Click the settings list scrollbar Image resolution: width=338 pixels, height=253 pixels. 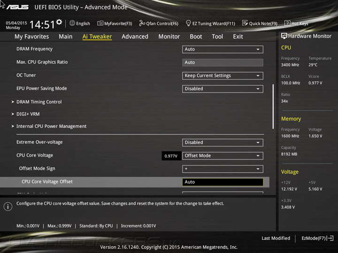click(x=273, y=106)
